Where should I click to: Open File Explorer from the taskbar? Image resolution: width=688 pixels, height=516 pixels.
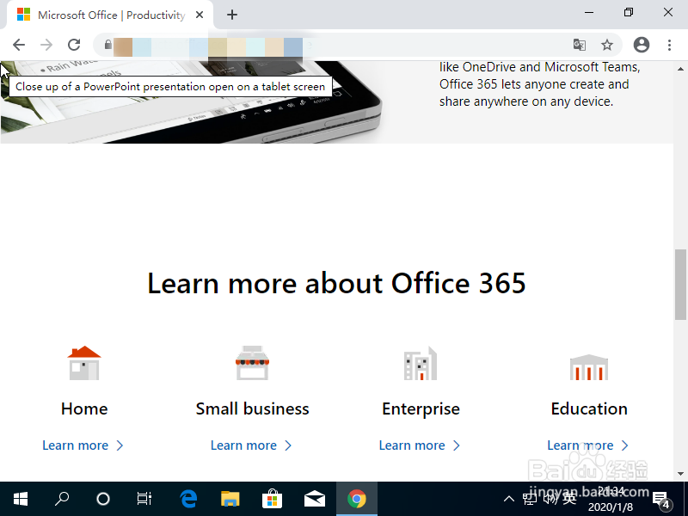click(x=230, y=499)
